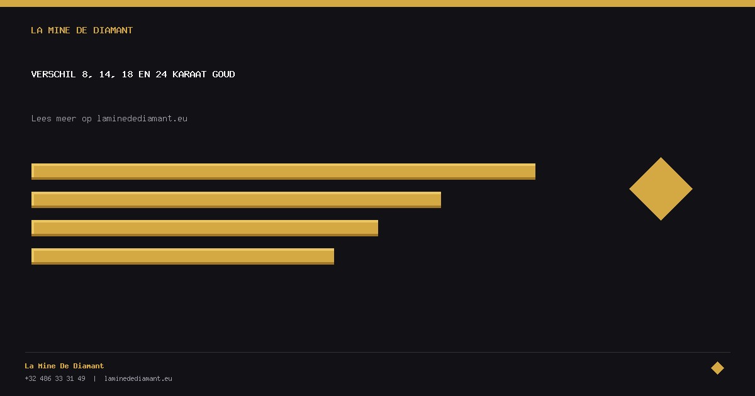Click the number 24 in the headline
Viewport: 755px width, 396px height.
tap(161, 74)
